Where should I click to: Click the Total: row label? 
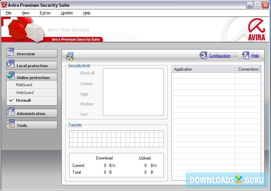[x=77, y=172]
